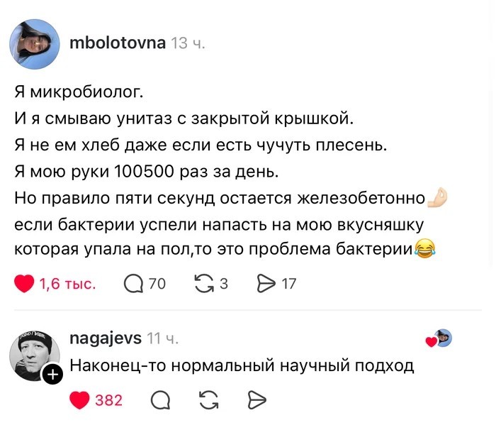Repost the nagajevs reply

(x=208, y=400)
